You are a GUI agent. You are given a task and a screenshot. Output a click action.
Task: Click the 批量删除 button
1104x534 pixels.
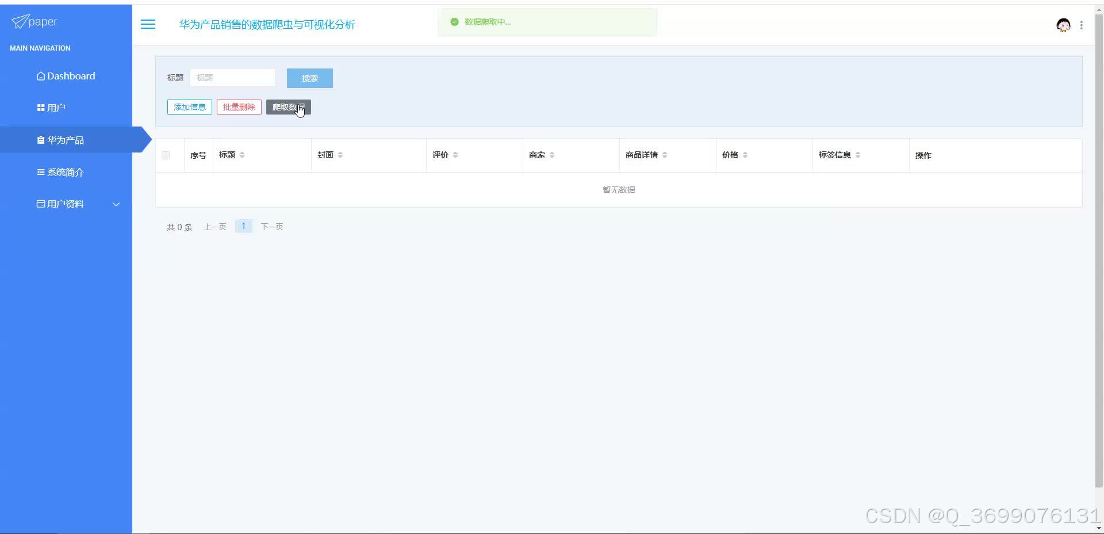tap(239, 107)
